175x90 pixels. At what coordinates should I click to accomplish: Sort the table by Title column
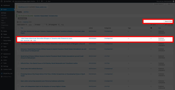[22, 28]
